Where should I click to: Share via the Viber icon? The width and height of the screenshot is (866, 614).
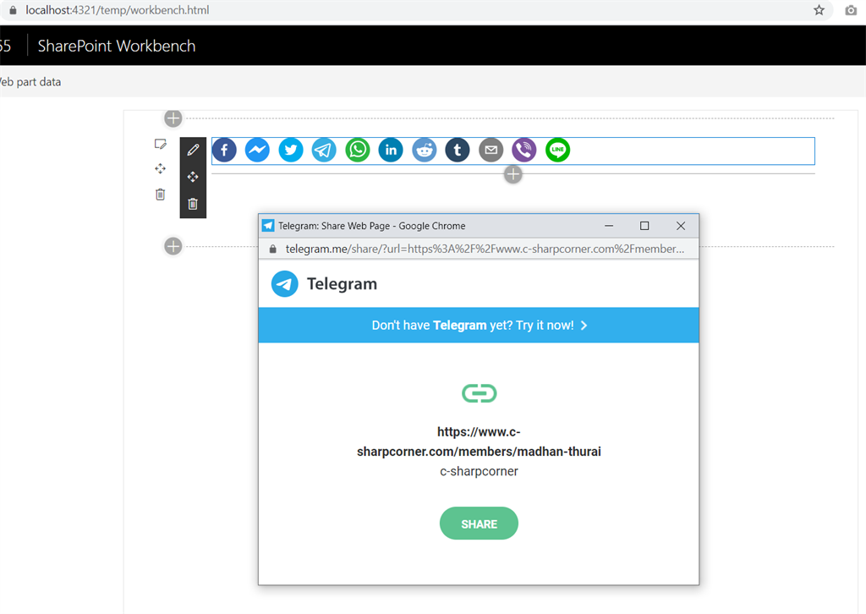click(524, 151)
